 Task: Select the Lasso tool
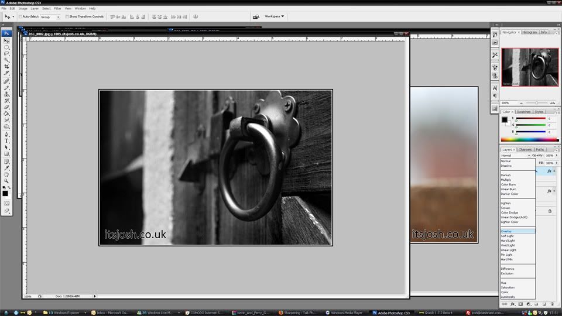6,54
